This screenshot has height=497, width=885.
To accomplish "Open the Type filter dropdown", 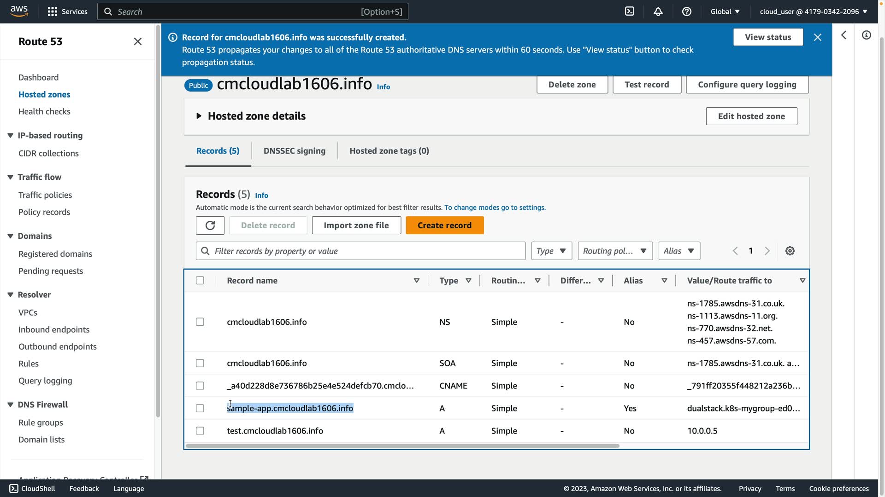I will click(551, 251).
